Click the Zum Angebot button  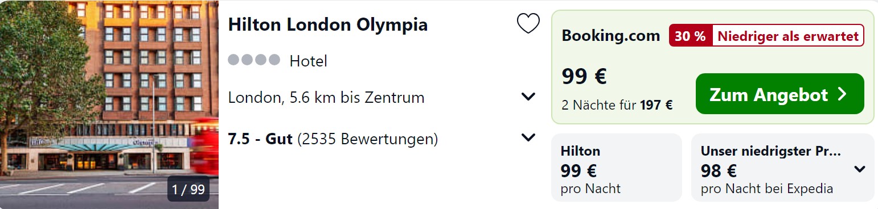[x=779, y=94]
